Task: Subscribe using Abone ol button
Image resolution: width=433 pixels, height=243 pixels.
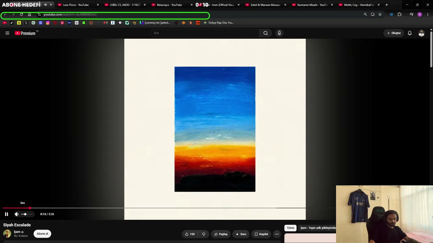Action: point(42,234)
